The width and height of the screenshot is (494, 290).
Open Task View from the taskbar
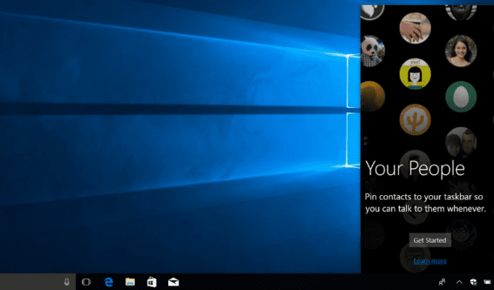86,282
